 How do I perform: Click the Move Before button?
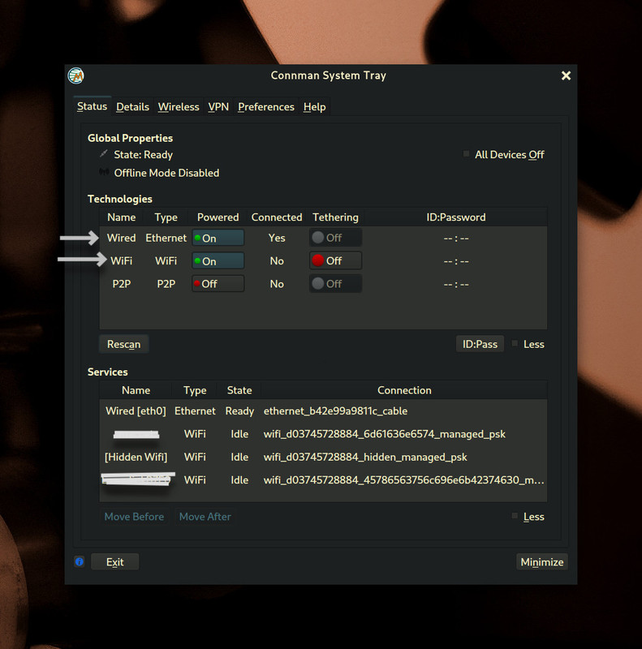(x=134, y=517)
